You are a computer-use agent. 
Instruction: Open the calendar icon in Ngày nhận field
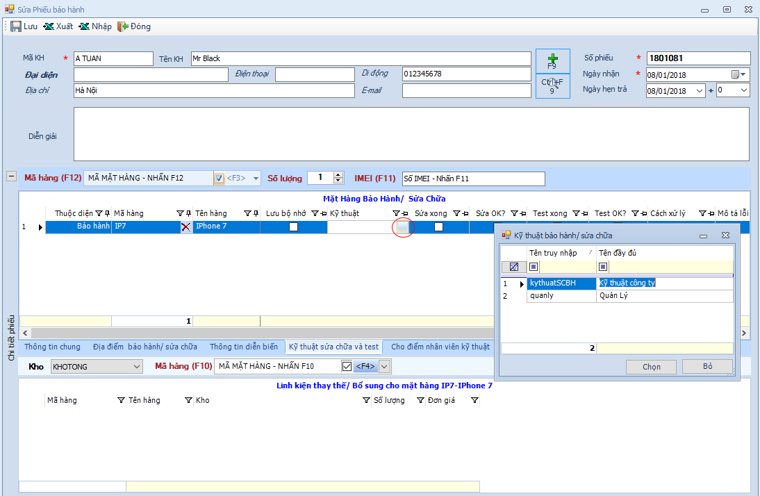(x=735, y=74)
